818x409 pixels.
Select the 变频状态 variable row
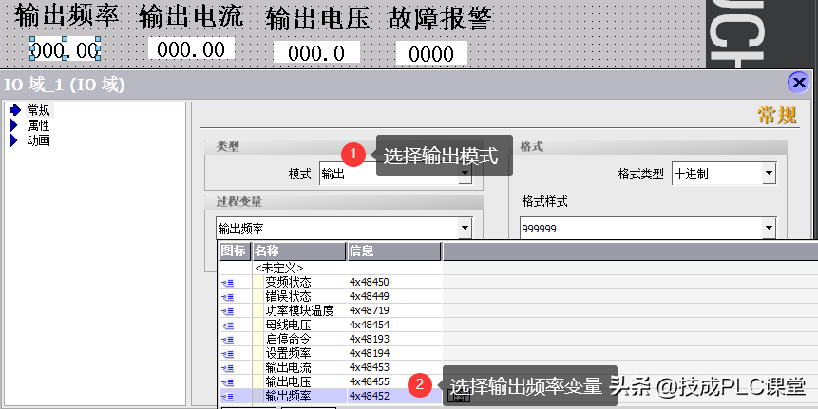click(288, 282)
